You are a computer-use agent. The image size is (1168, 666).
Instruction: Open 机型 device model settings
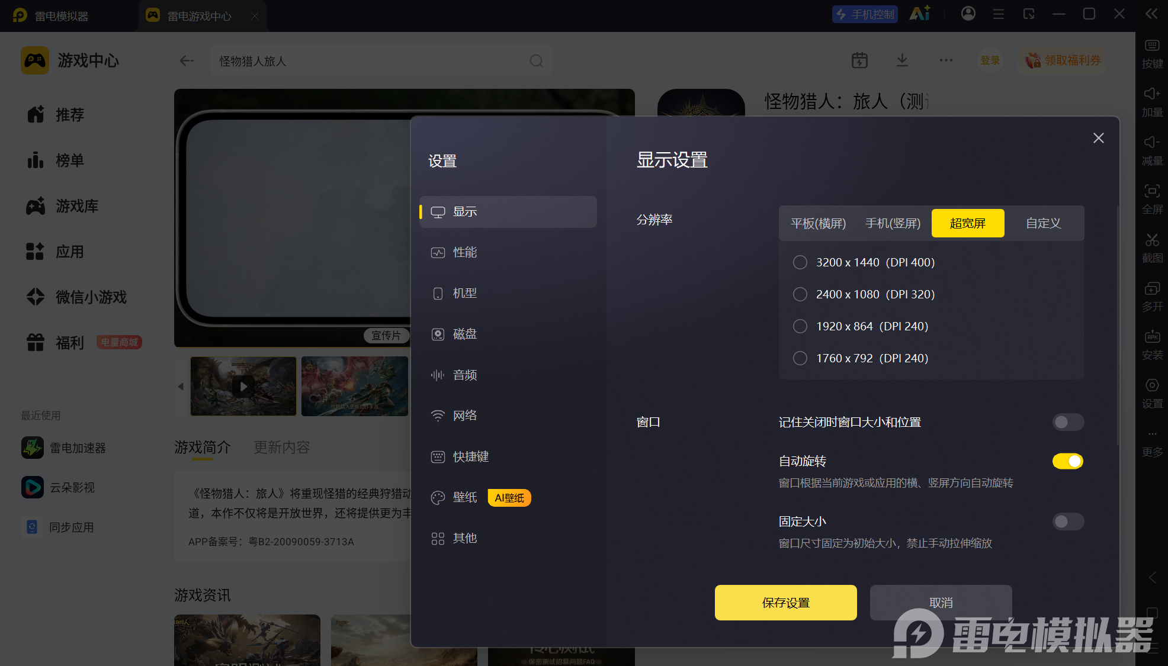tap(508, 294)
